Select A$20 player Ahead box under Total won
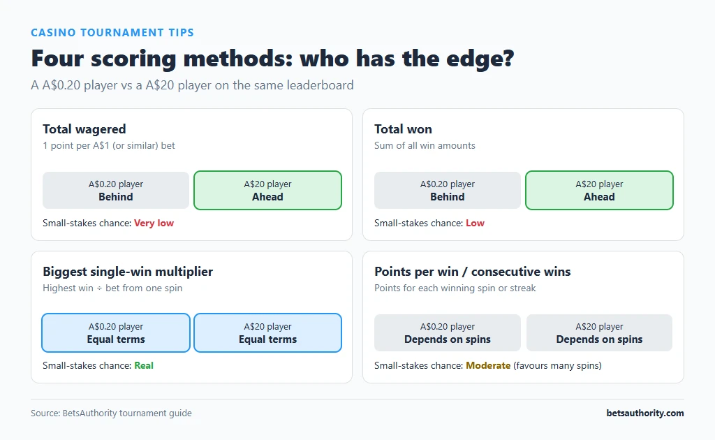This screenshot has width=715, height=440. tap(599, 191)
